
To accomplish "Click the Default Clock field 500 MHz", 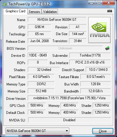I will tap(37, 112).
